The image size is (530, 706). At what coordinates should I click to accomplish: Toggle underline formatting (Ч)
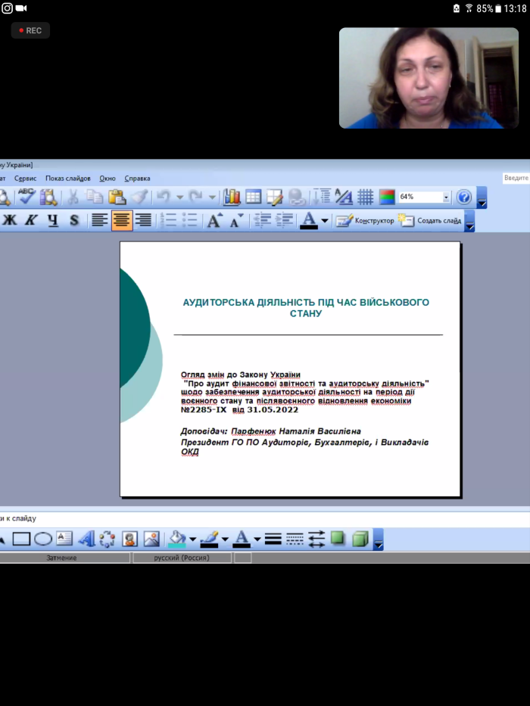point(52,221)
